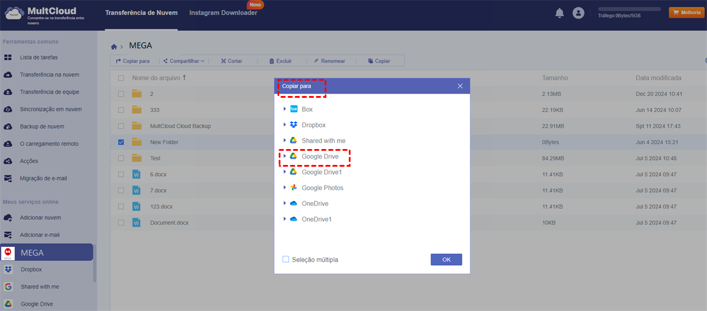
Task: Open the user account avatar
Action: coord(579,13)
